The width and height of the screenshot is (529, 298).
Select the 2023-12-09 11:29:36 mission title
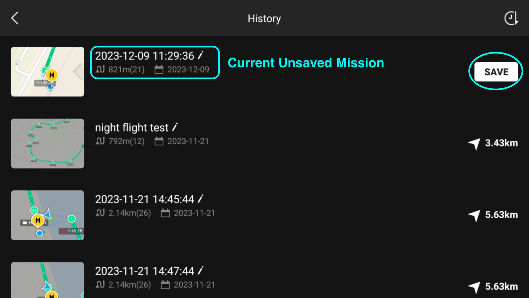(x=145, y=56)
